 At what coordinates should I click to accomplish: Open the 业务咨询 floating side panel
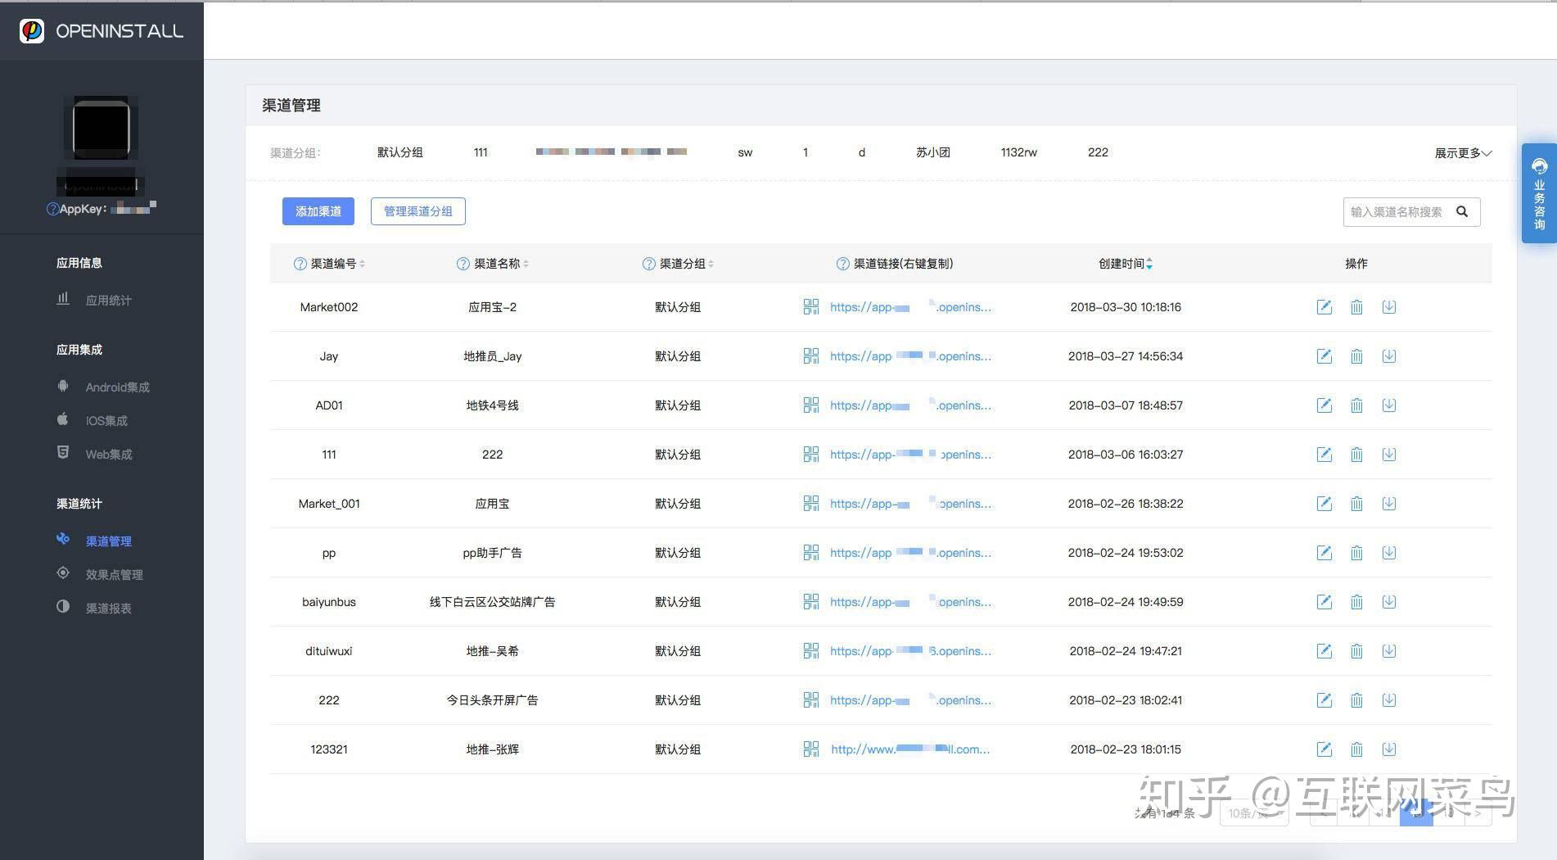(1538, 193)
